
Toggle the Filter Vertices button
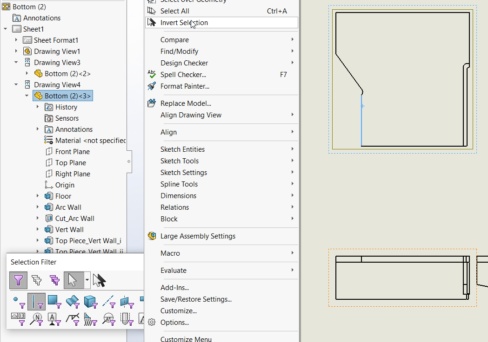(x=19, y=302)
